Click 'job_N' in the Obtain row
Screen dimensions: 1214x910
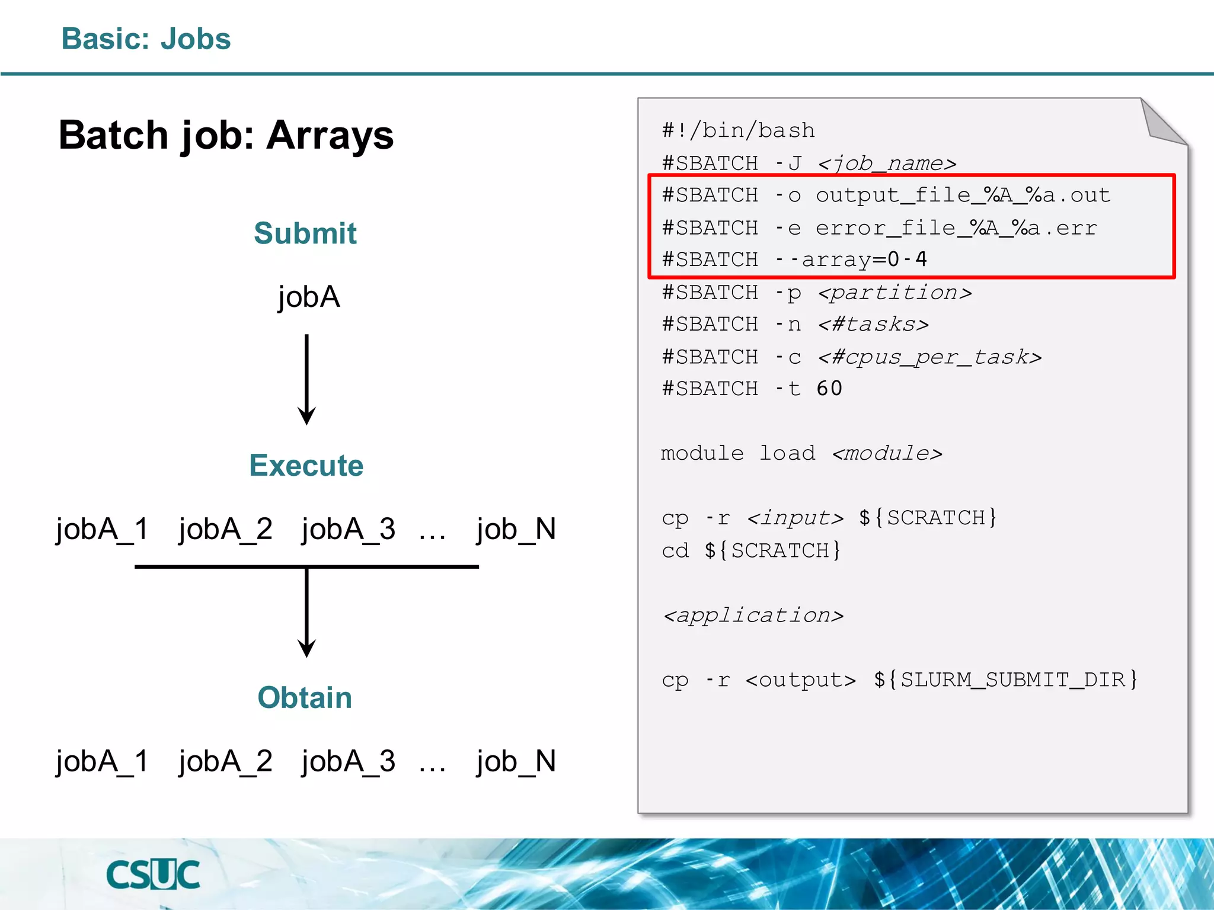pyautogui.click(x=516, y=761)
